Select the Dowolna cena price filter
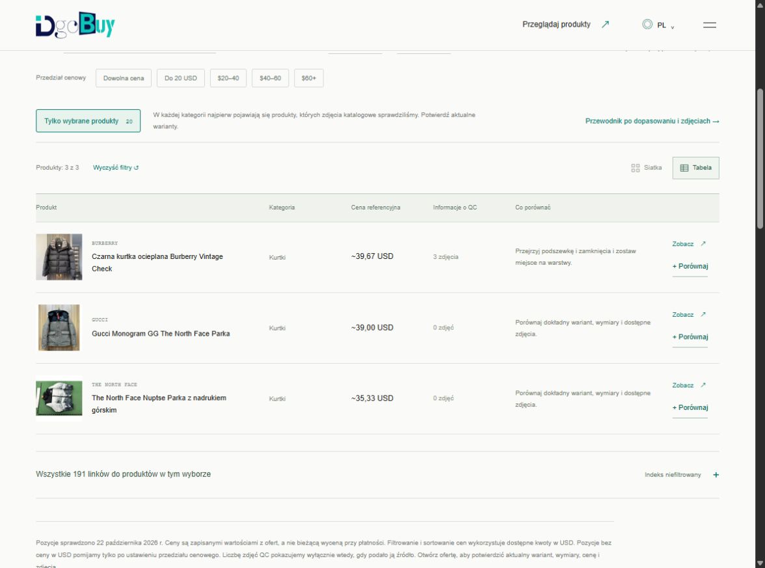This screenshot has height=568, width=765. click(x=124, y=78)
